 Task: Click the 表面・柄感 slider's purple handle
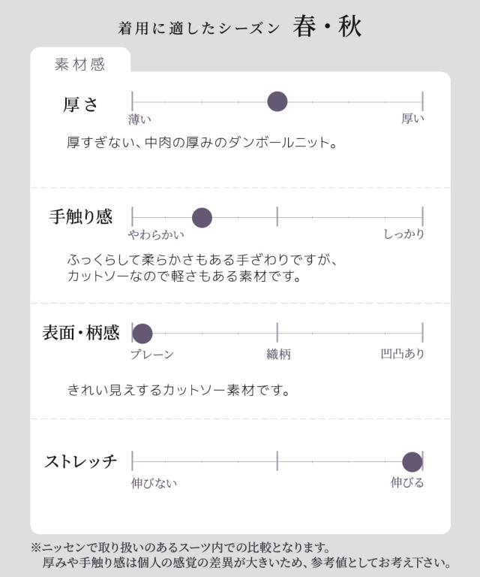(142, 334)
